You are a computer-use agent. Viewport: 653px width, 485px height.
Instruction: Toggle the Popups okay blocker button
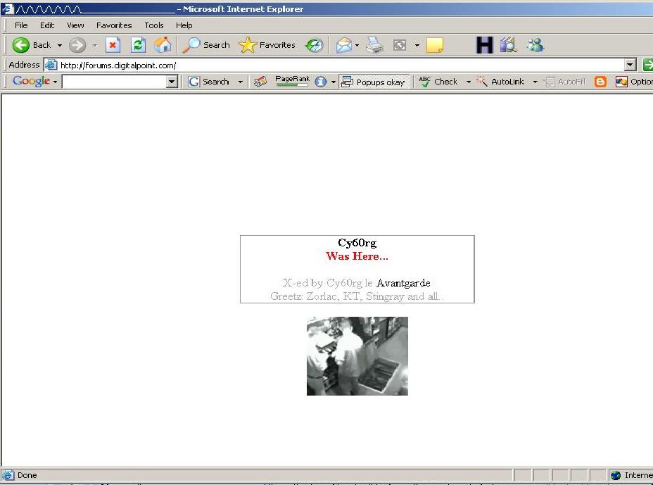(x=374, y=82)
